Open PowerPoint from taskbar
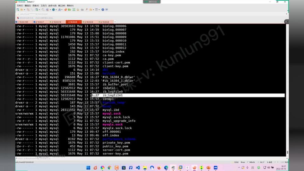 pos(208,168)
